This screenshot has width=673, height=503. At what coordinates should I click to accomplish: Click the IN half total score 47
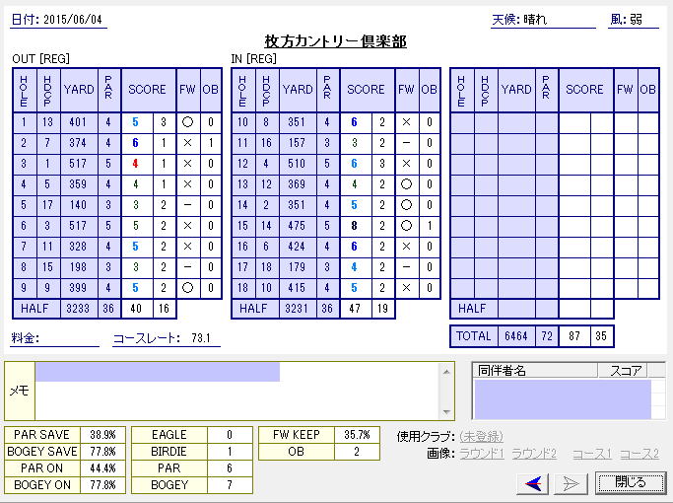click(356, 309)
